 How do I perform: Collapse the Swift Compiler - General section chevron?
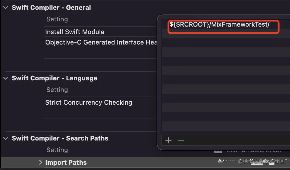(5, 8)
